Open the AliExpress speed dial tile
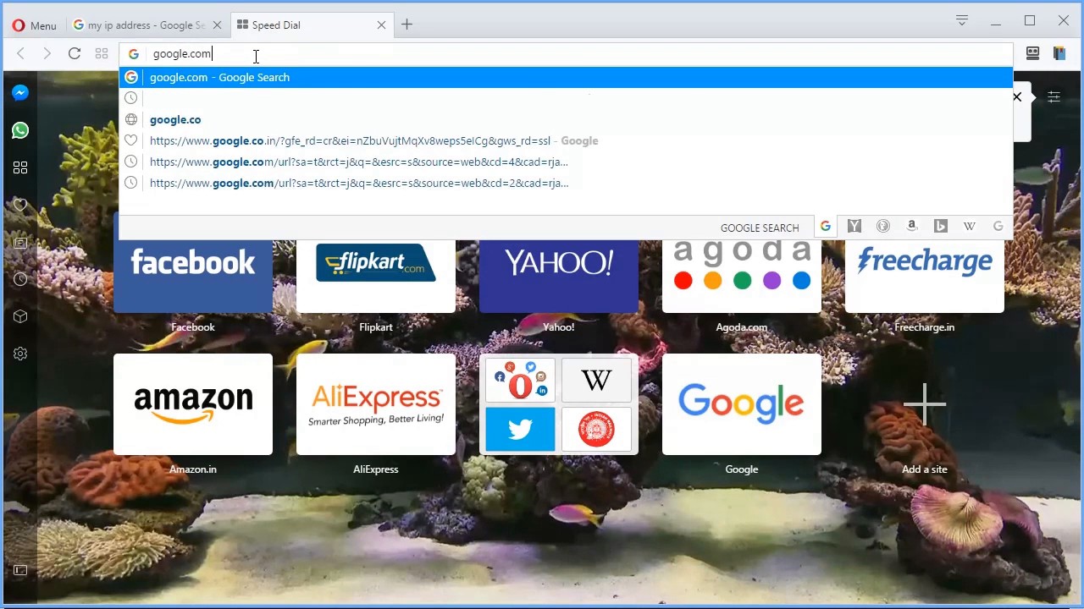Image resolution: width=1084 pixels, height=609 pixels. 376,404
